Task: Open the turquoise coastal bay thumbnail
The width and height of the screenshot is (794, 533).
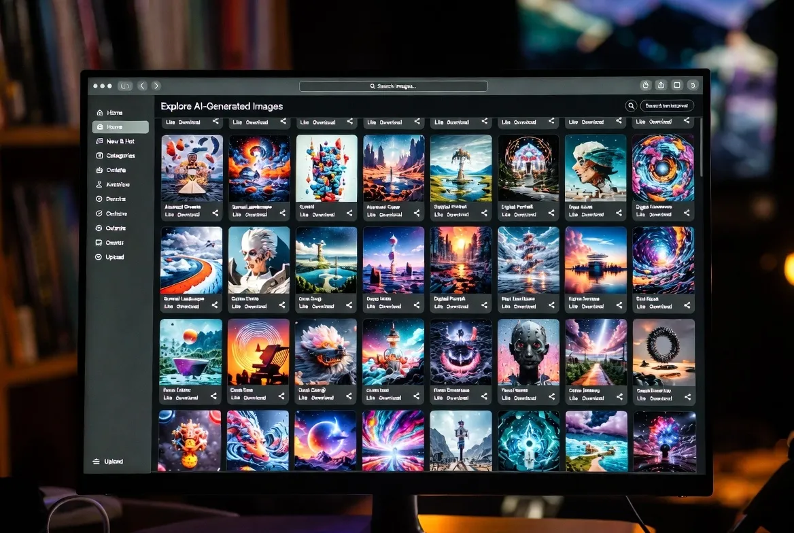Action: pos(596,441)
